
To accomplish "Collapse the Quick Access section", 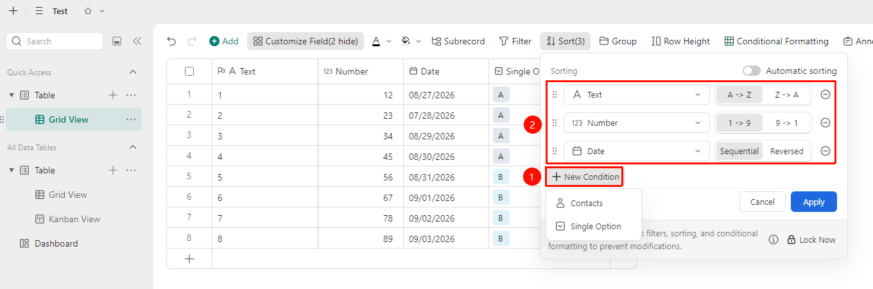I will (133, 72).
